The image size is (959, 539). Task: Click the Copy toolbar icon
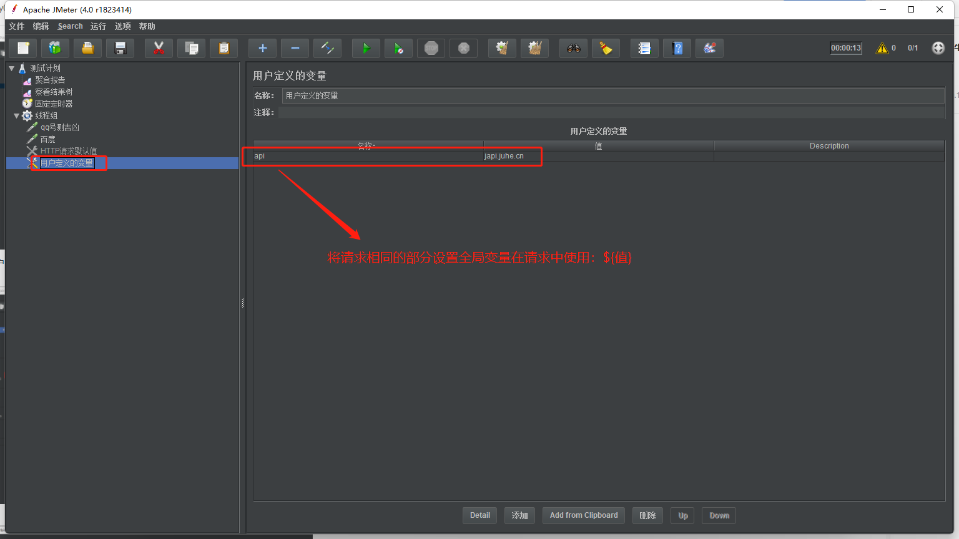click(192, 48)
